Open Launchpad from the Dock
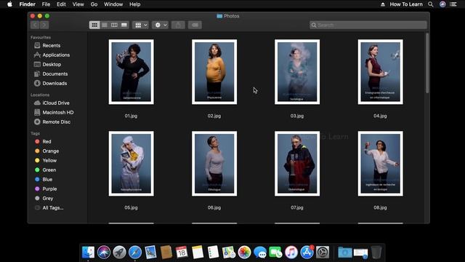Screen dimensions: 465x262 119,253
